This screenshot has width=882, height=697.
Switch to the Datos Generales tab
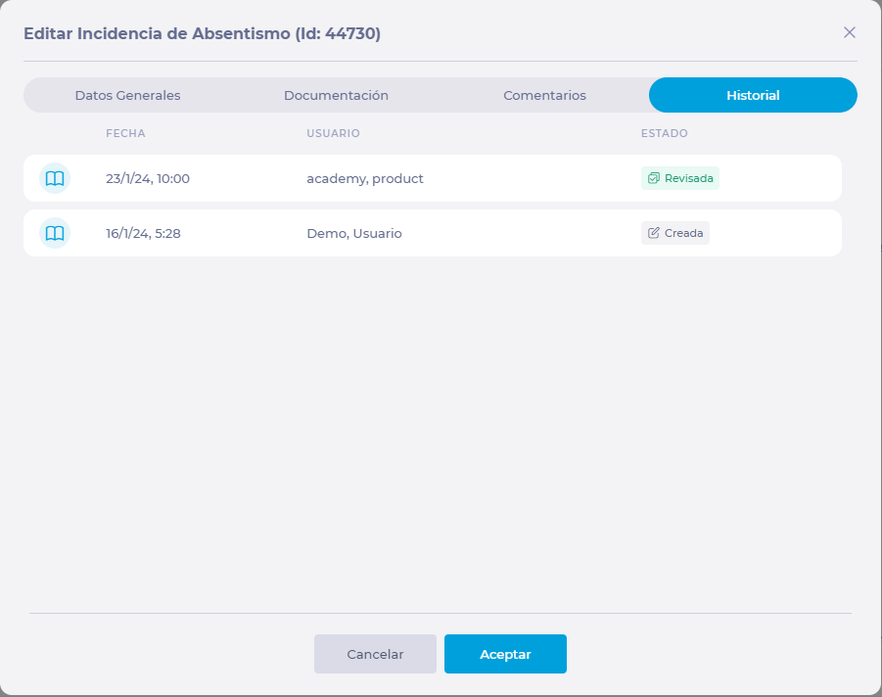(x=127, y=96)
